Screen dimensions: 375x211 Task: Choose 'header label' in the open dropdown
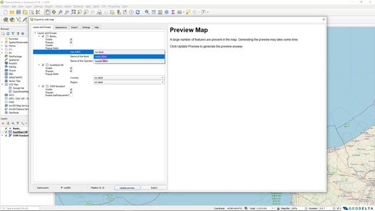pyautogui.click(x=129, y=61)
